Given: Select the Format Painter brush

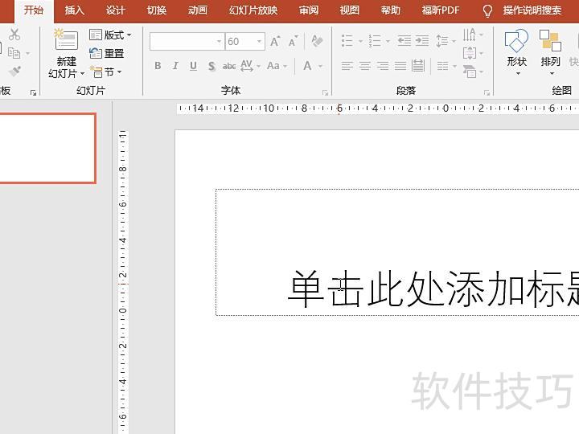Looking at the screenshot, I should pos(14,72).
